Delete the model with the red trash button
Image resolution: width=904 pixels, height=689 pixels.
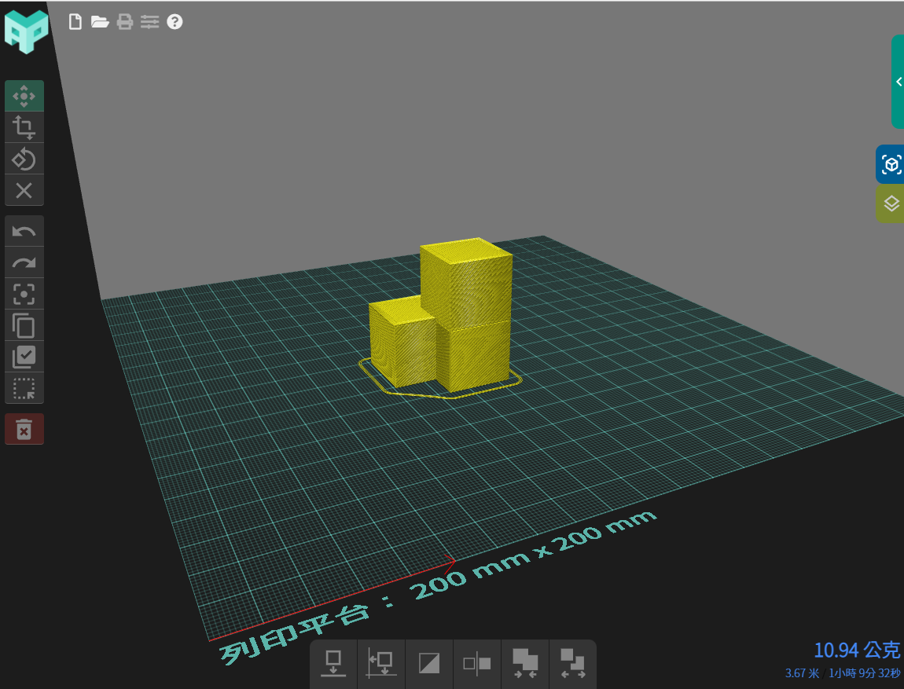point(24,429)
